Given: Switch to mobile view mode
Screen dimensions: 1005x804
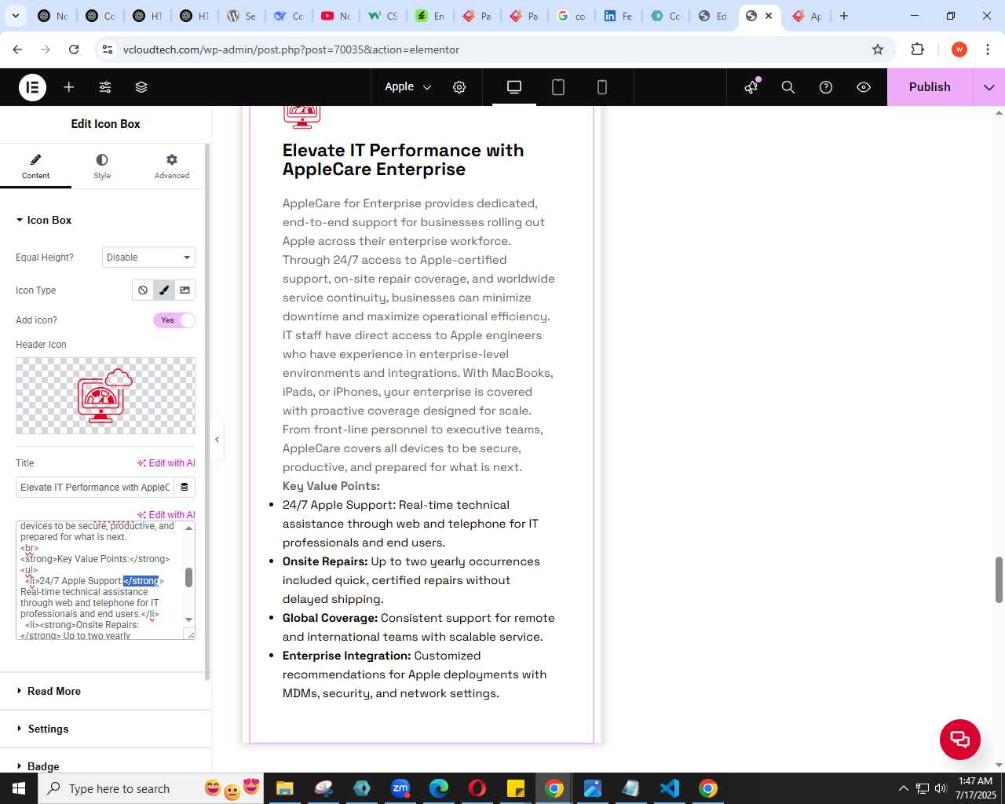Looking at the screenshot, I should pyautogui.click(x=602, y=87).
